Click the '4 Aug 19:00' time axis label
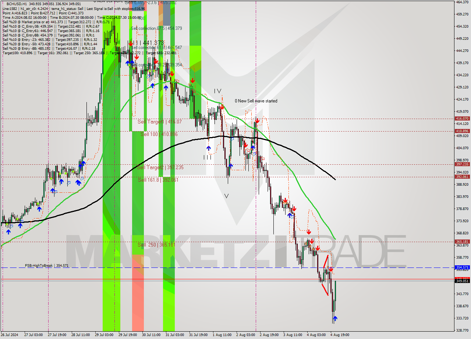 point(340,335)
